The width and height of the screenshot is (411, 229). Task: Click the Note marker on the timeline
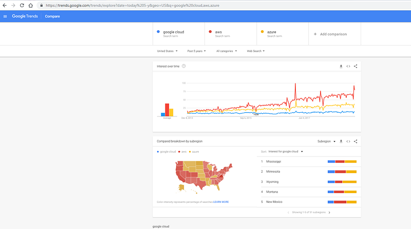[x=256, y=115]
